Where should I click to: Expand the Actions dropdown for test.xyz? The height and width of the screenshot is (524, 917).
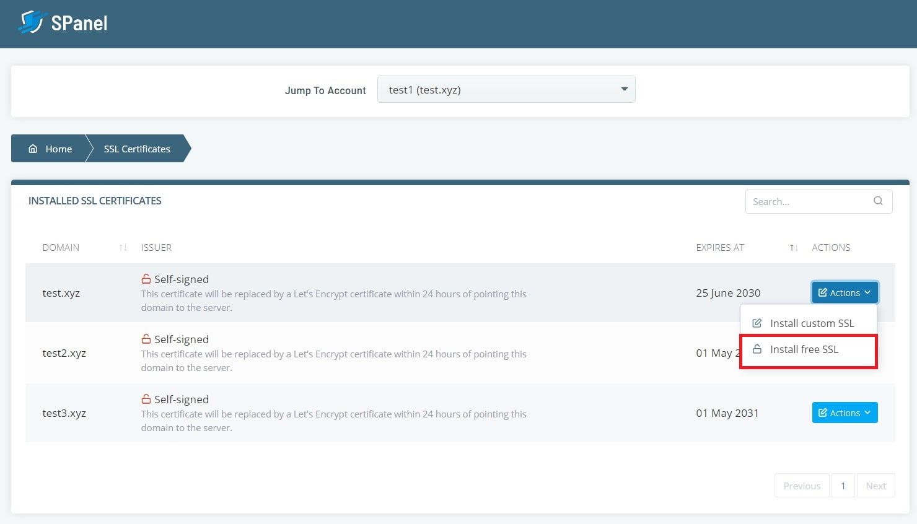click(x=844, y=292)
